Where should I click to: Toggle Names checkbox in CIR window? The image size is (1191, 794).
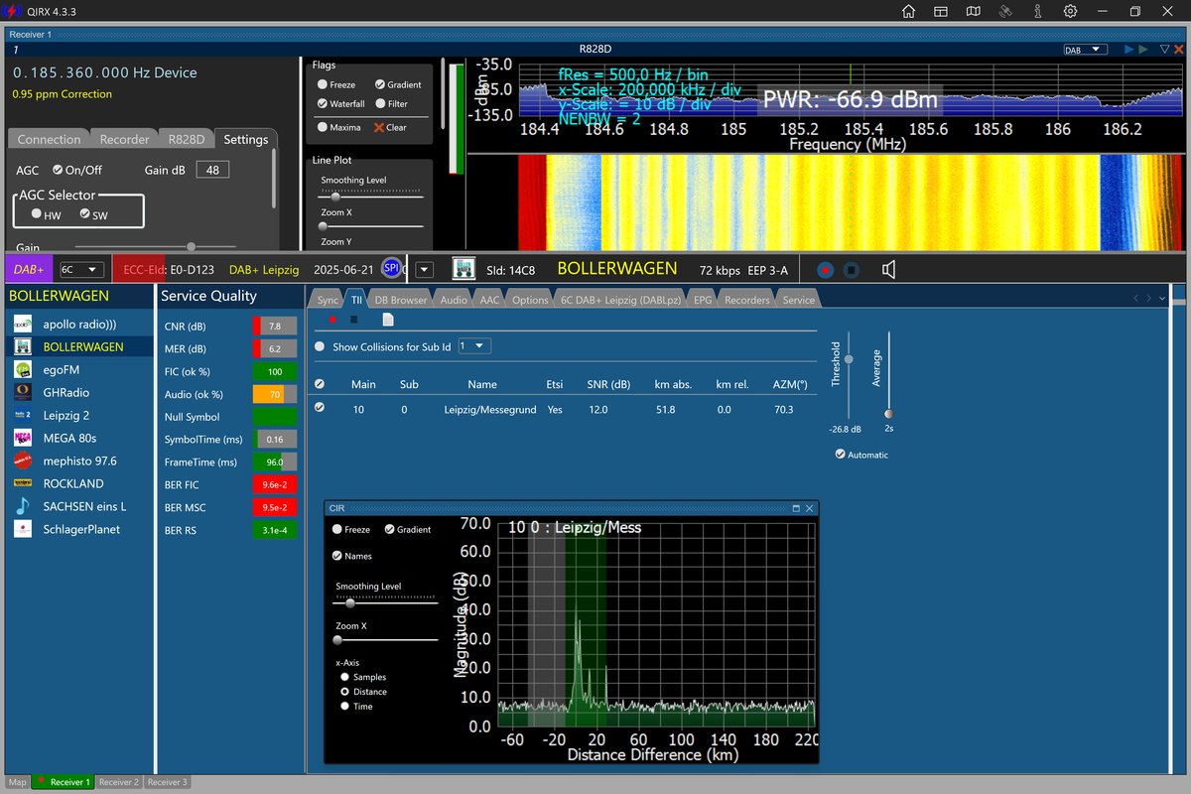336,556
